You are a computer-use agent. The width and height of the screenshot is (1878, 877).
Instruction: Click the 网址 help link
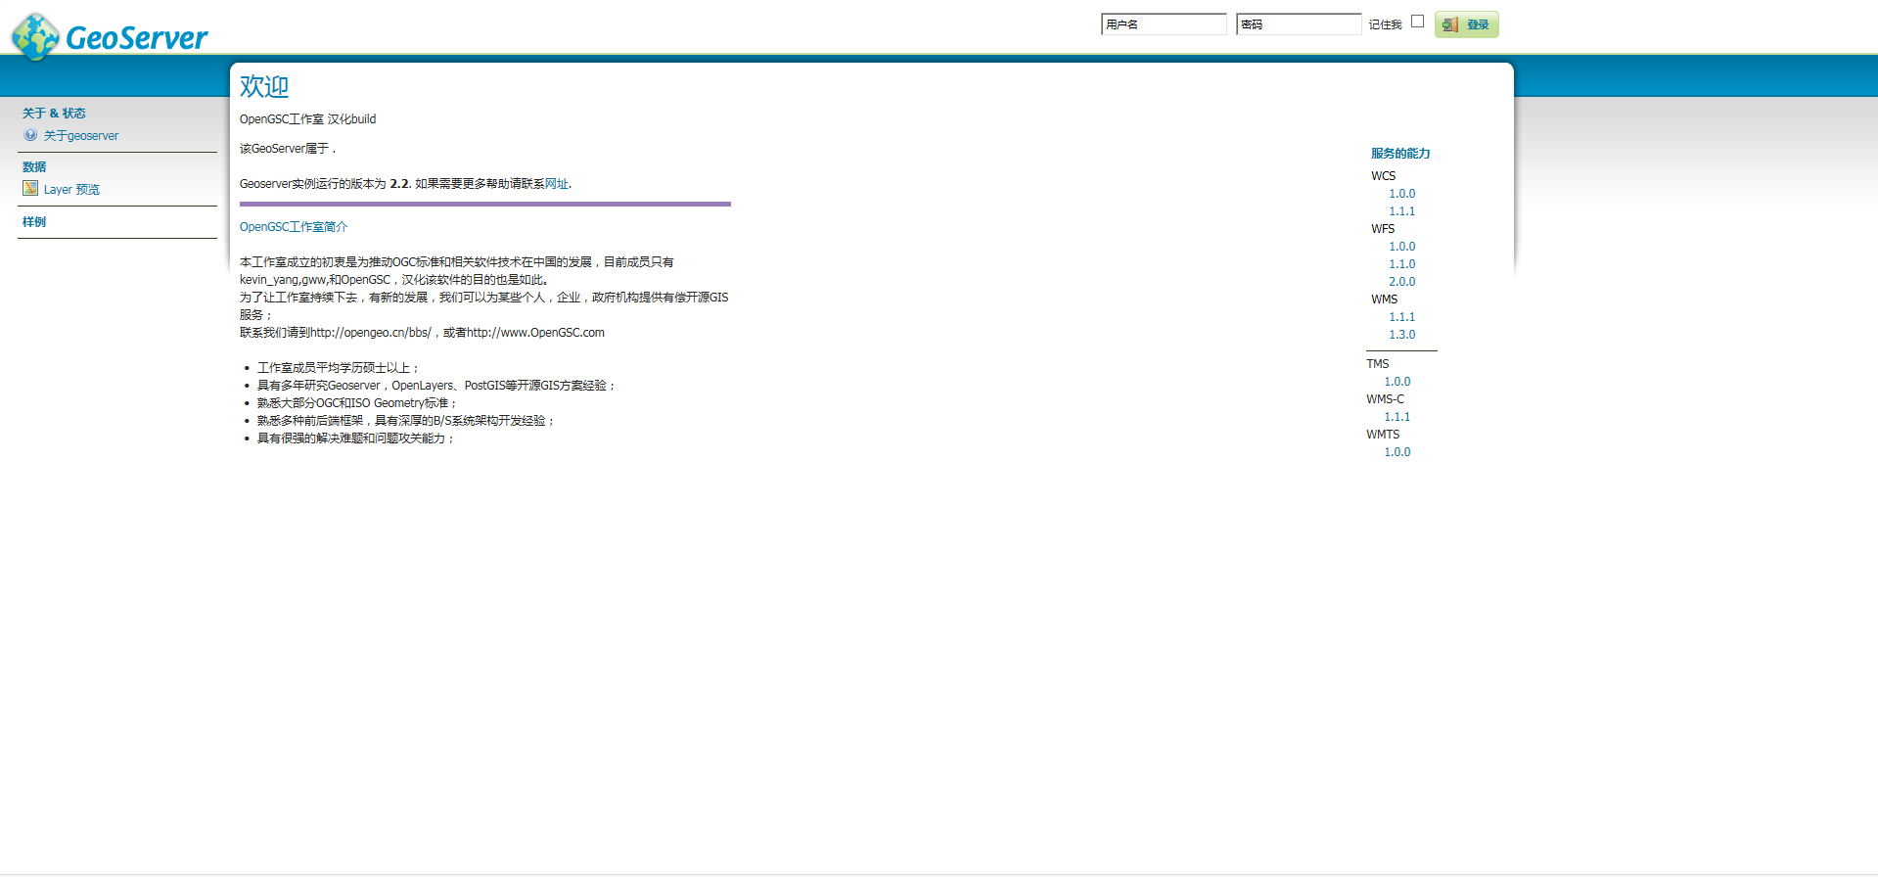[556, 184]
